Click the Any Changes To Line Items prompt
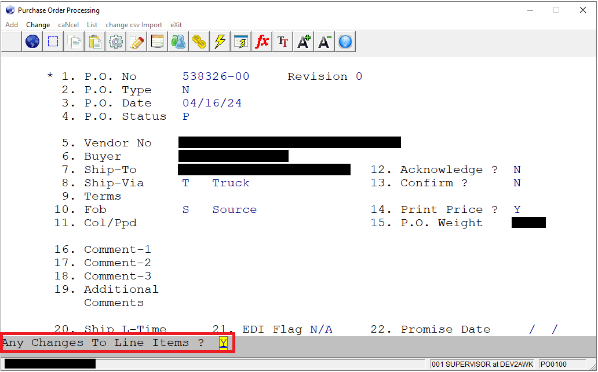This screenshot has width=598, height=372. click(x=103, y=342)
